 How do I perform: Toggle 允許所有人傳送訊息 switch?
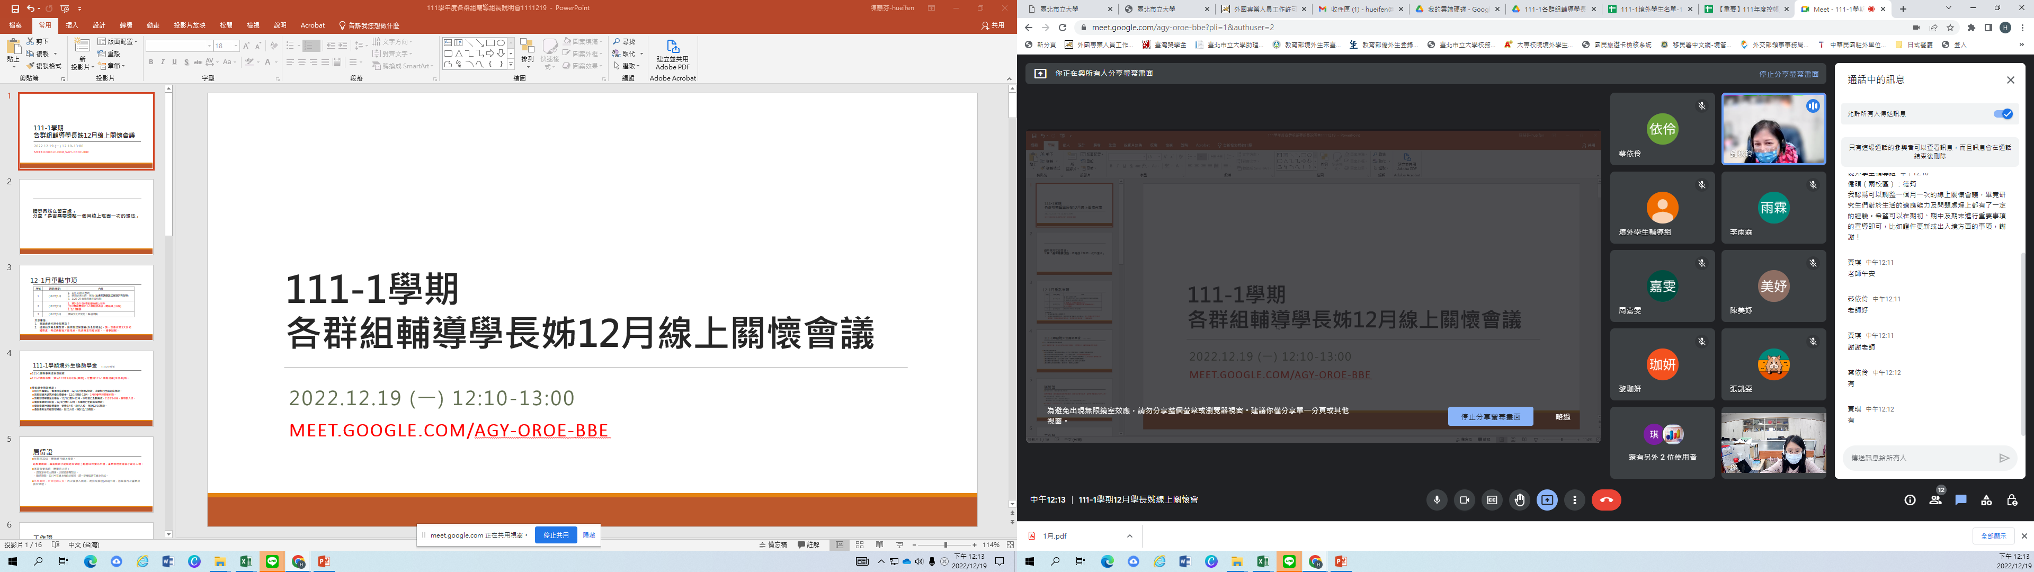point(2002,114)
